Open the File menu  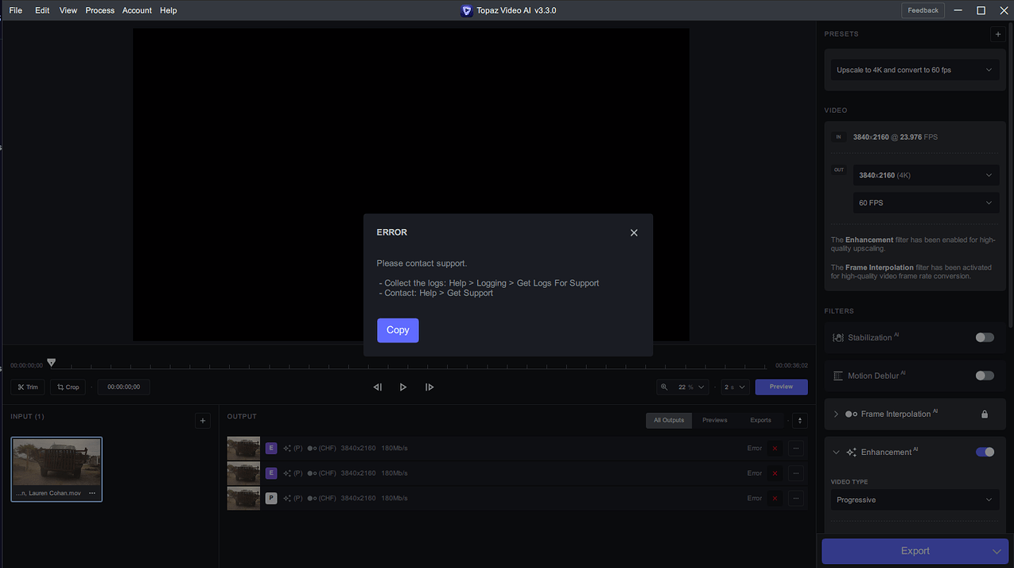pos(16,10)
